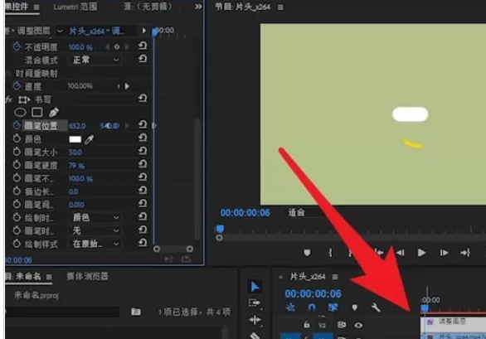Toggle V2 sync lock
Image resolution: width=486 pixels, height=339 pixels.
coord(341,325)
